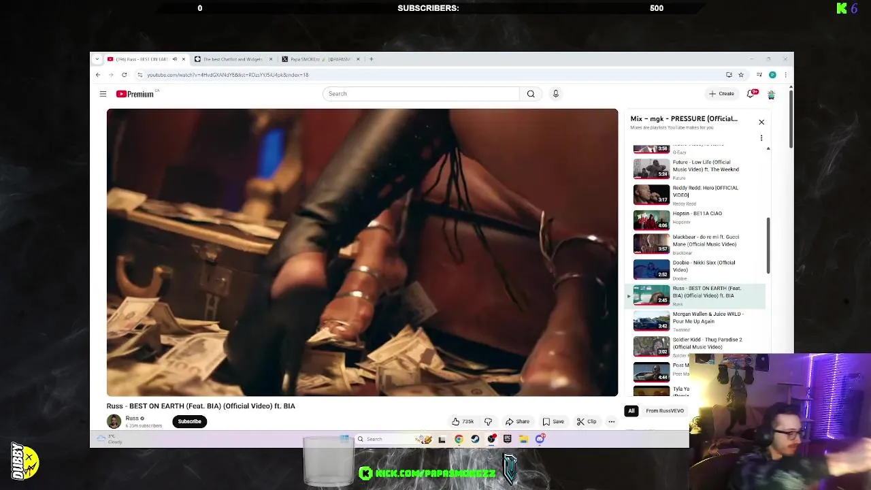Open YouTube notifications bell
The height and width of the screenshot is (490, 871).
click(751, 94)
